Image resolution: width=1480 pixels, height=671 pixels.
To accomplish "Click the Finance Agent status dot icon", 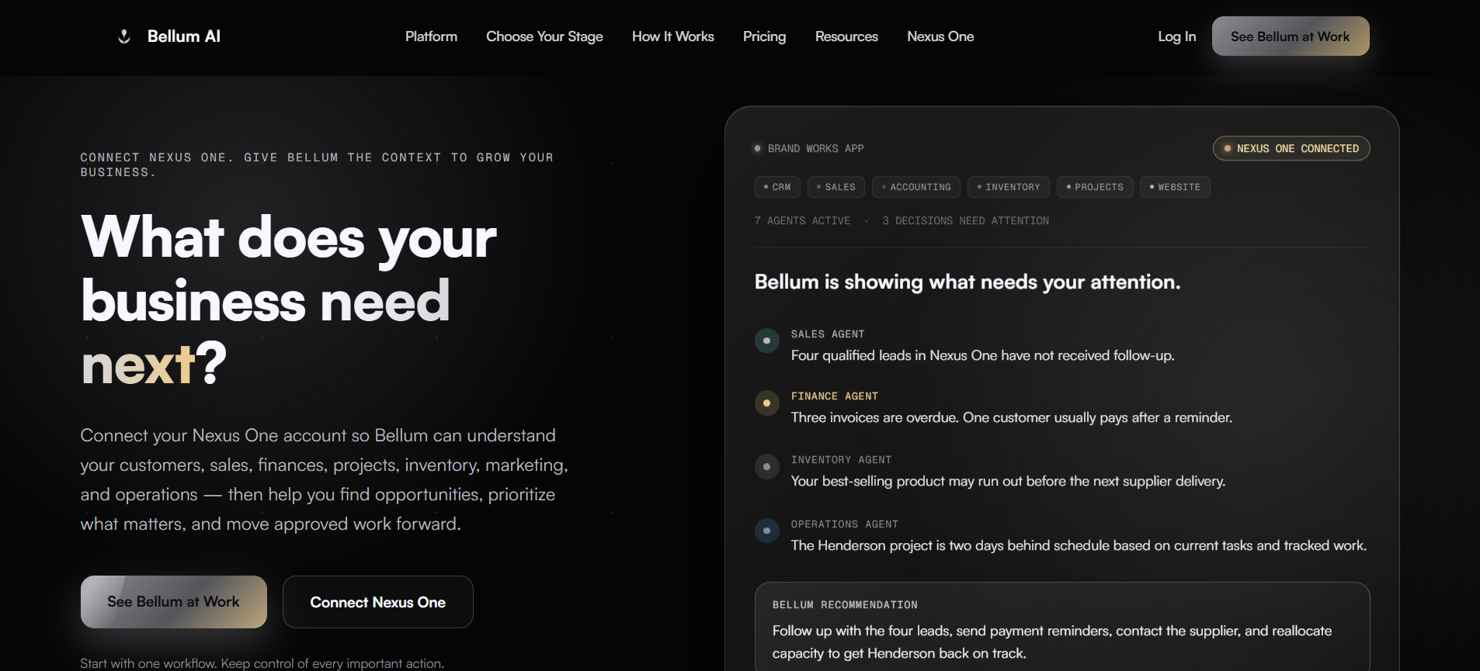I will [x=767, y=403].
